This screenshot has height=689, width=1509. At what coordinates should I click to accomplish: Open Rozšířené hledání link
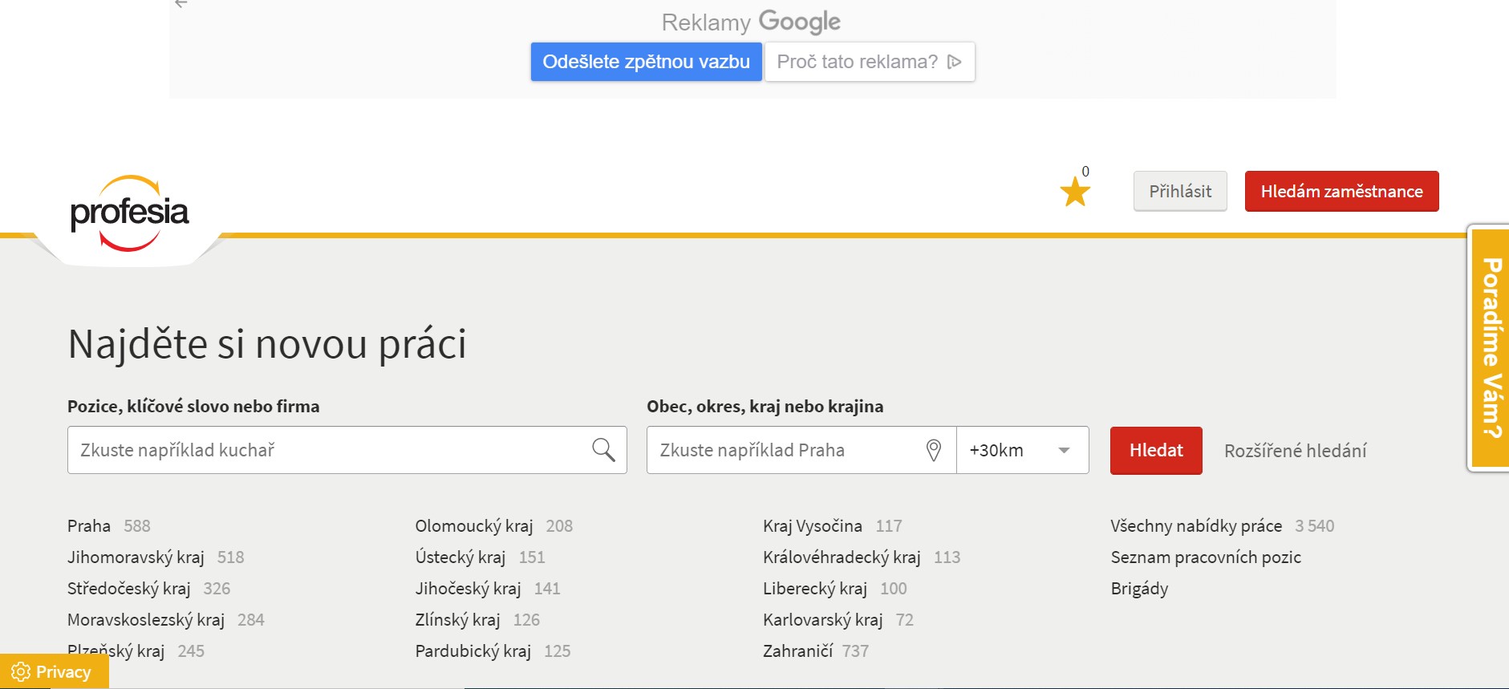tap(1295, 451)
